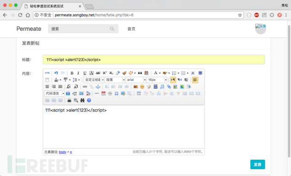This screenshot has height=176, width=291.
Task: Toggle right-to-left text direction
Action: (180, 80)
